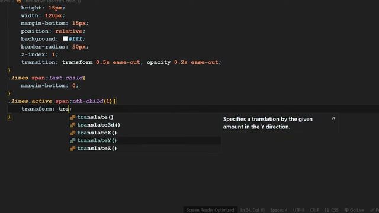Click the 'margin-bottom: 0;' line
379x213 pixels.
[50, 85]
